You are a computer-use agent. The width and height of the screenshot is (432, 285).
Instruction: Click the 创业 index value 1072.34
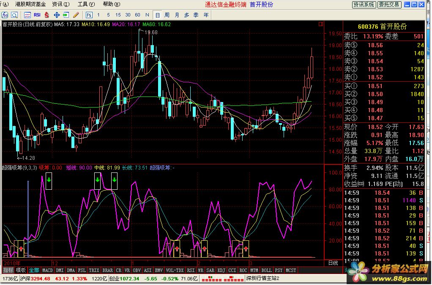click(x=129, y=278)
